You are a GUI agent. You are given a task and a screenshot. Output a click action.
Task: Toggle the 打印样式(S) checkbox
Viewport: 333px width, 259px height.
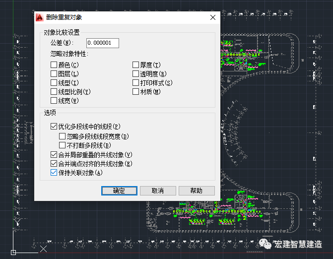(135, 82)
